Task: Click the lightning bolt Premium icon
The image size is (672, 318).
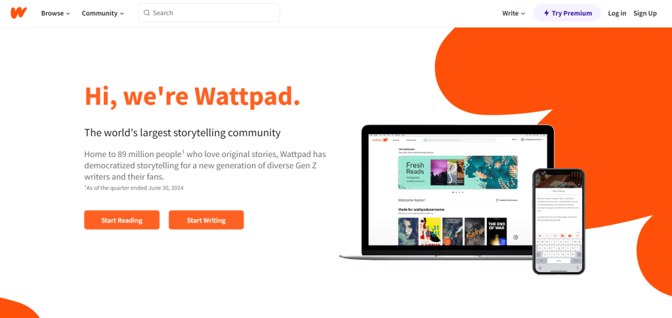Action: pyautogui.click(x=547, y=13)
